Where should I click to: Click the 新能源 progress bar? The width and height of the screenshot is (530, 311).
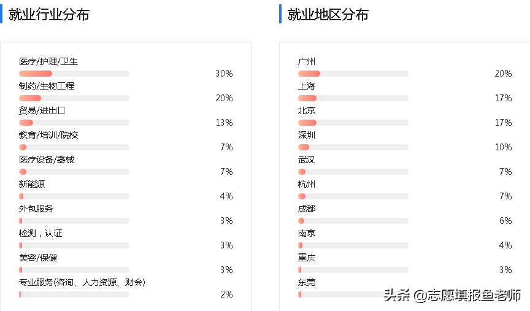[74, 196]
